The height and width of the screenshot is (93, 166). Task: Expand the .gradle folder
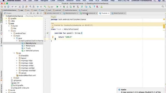6,18
